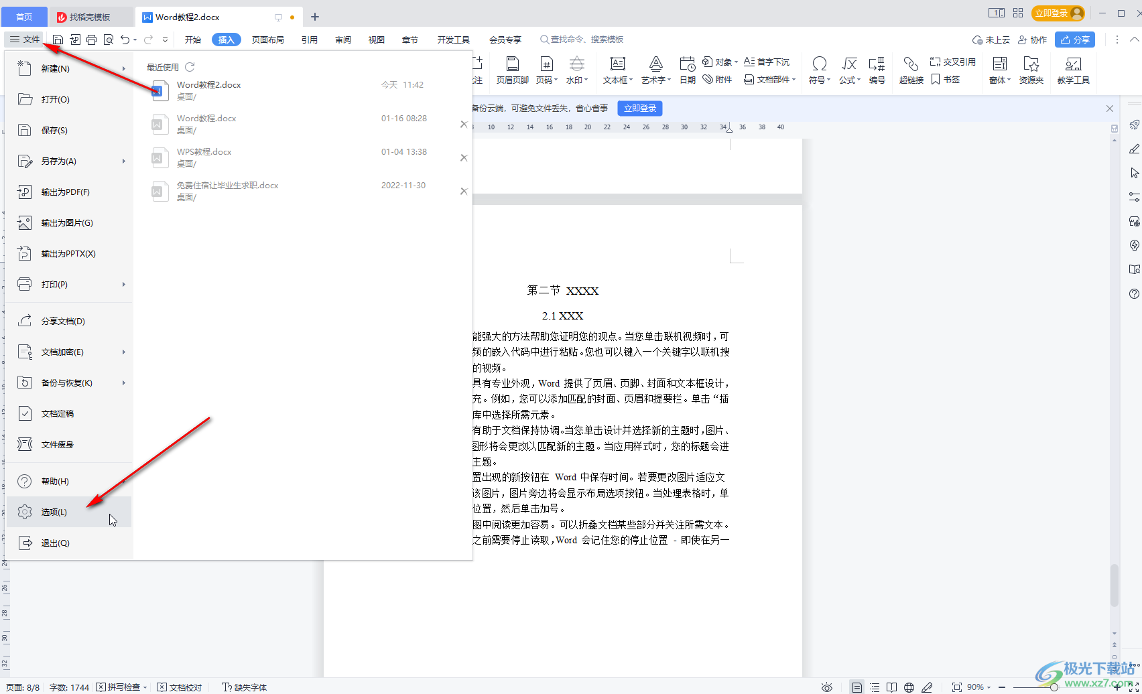Image resolution: width=1142 pixels, height=694 pixels.
Task: Click Collaborate (协作) button
Action: pos(1032,40)
